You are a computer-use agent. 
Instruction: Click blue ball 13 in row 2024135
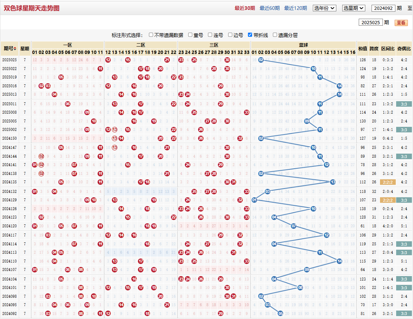tap(333, 182)
